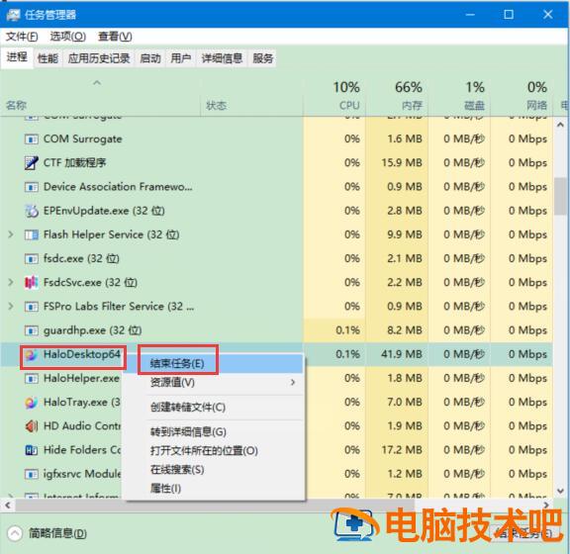Click the igfxsrvc Module icon
This screenshot has width=570, height=554.
click(32, 475)
